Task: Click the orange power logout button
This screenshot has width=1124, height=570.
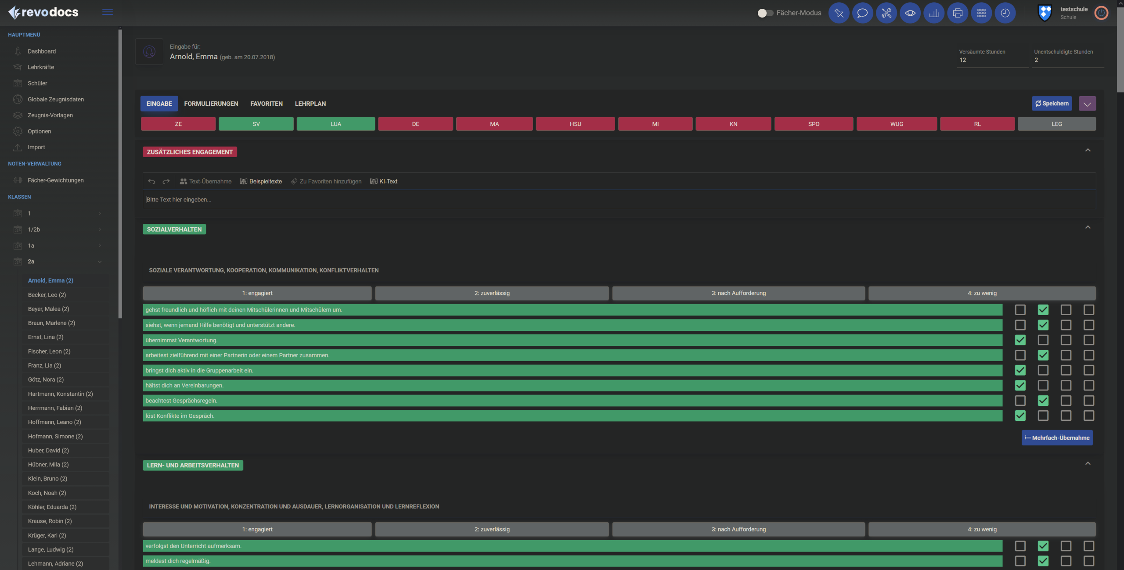Action: 1101,13
